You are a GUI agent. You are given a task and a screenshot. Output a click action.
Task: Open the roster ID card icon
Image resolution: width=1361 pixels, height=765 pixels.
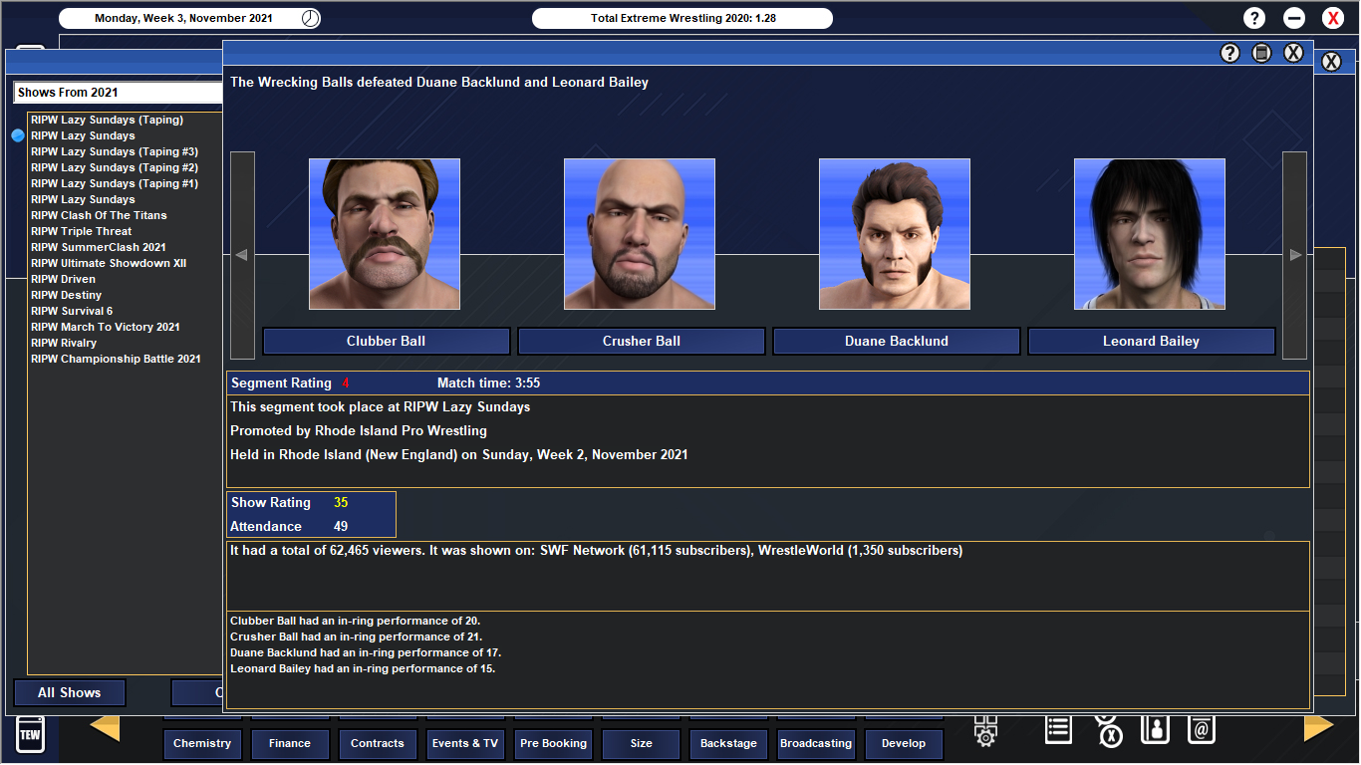[x=1156, y=729]
